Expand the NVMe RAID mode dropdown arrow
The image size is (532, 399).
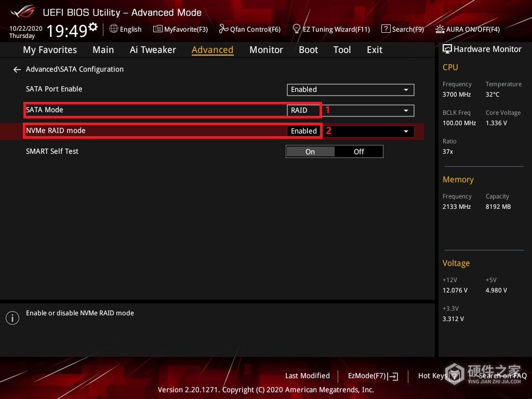point(406,131)
